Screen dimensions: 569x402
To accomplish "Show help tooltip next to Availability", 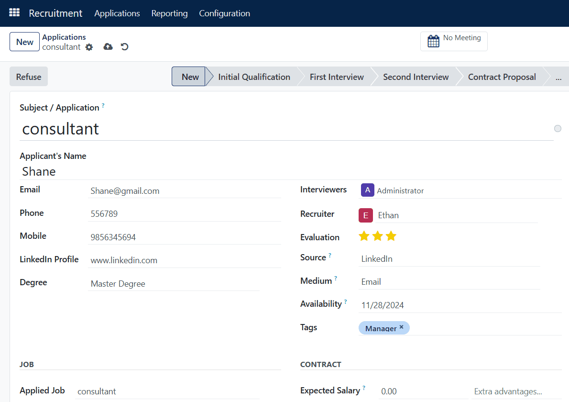I will click(345, 301).
